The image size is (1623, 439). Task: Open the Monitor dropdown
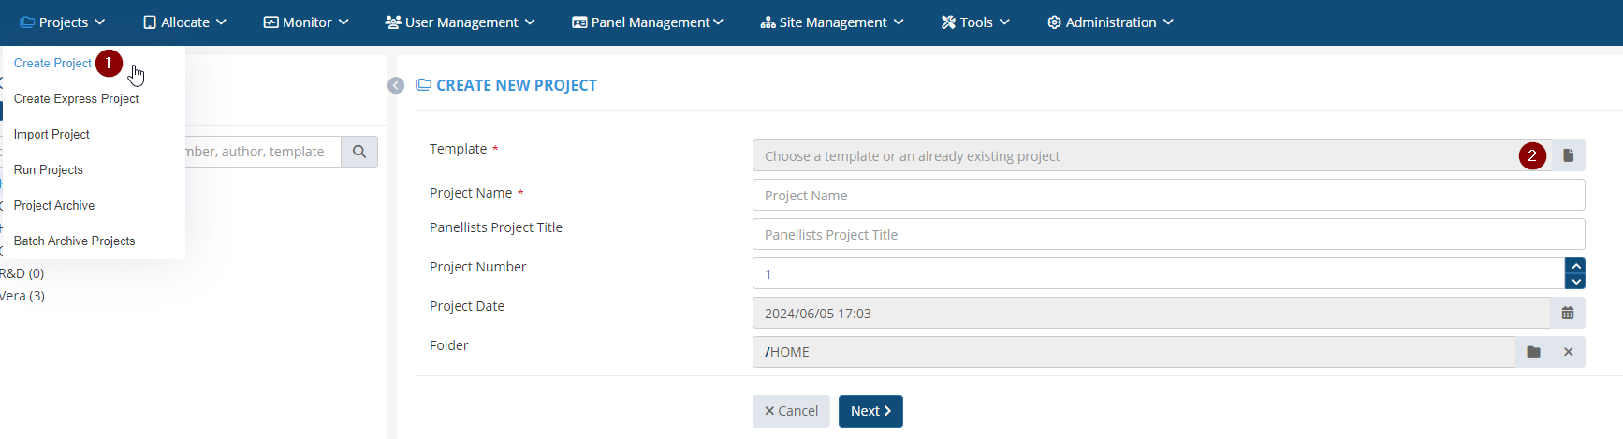click(x=306, y=22)
